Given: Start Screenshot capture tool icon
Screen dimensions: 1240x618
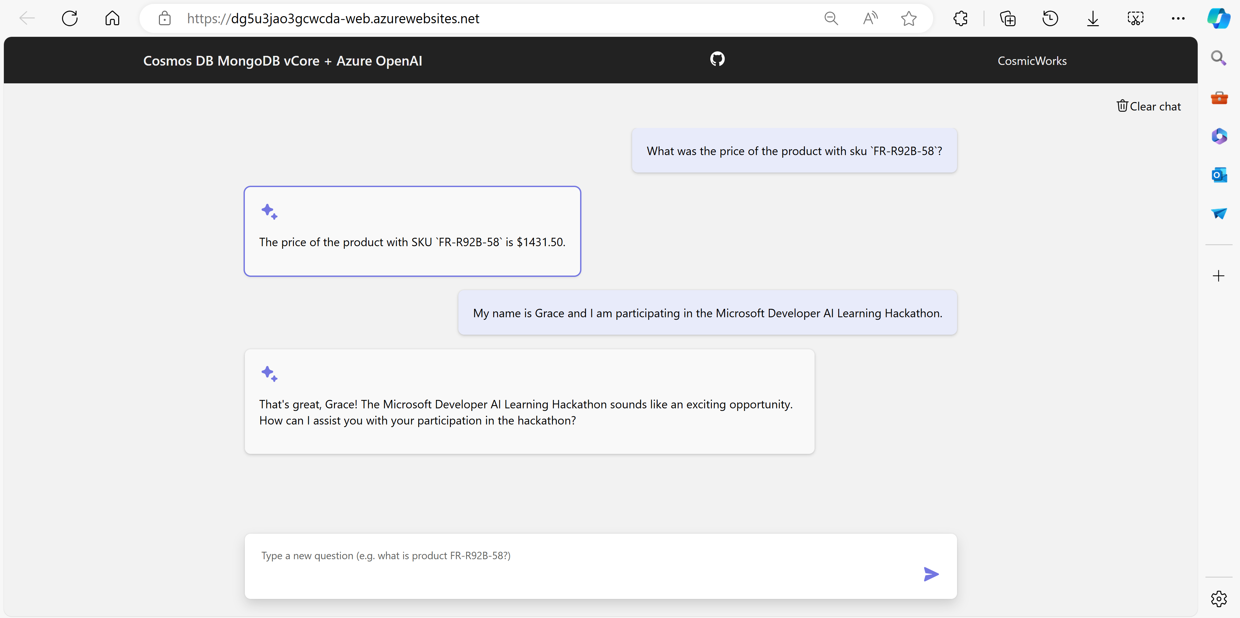Looking at the screenshot, I should tap(1135, 19).
